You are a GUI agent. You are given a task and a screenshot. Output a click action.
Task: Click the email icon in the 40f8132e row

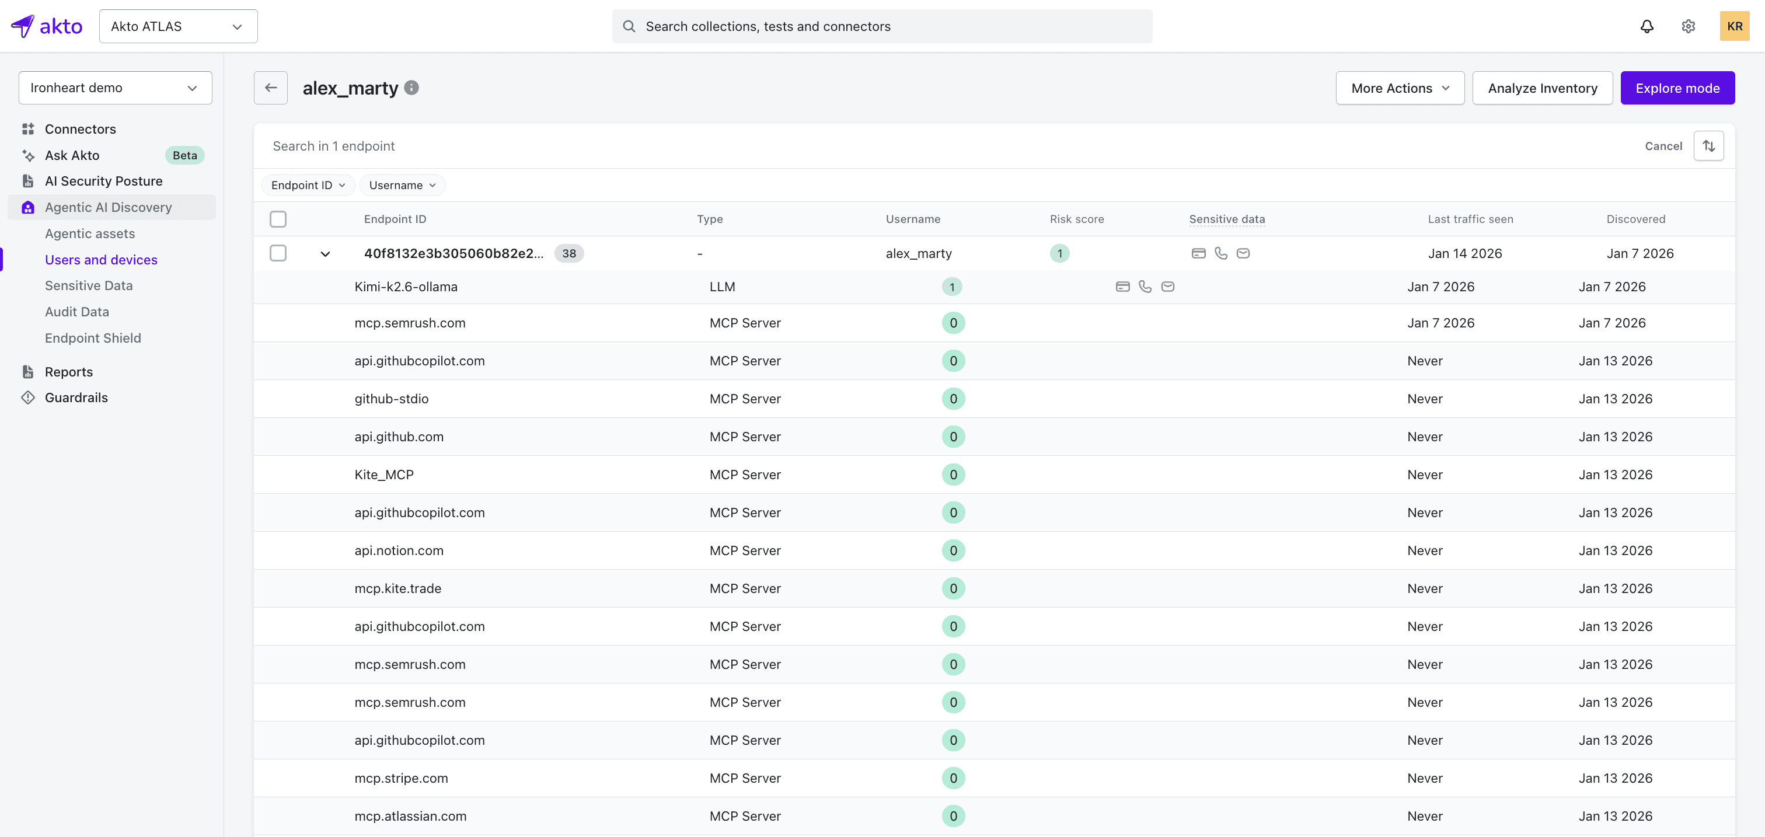coord(1243,253)
